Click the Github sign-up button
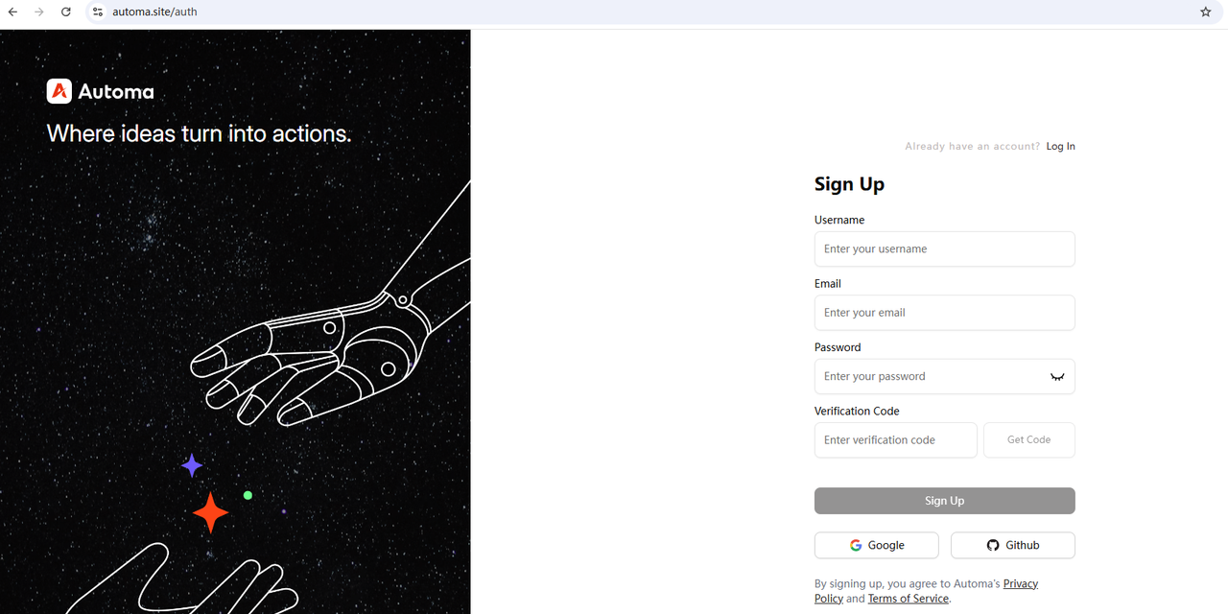Viewport: 1228px width, 614px height. (1012, 545)
